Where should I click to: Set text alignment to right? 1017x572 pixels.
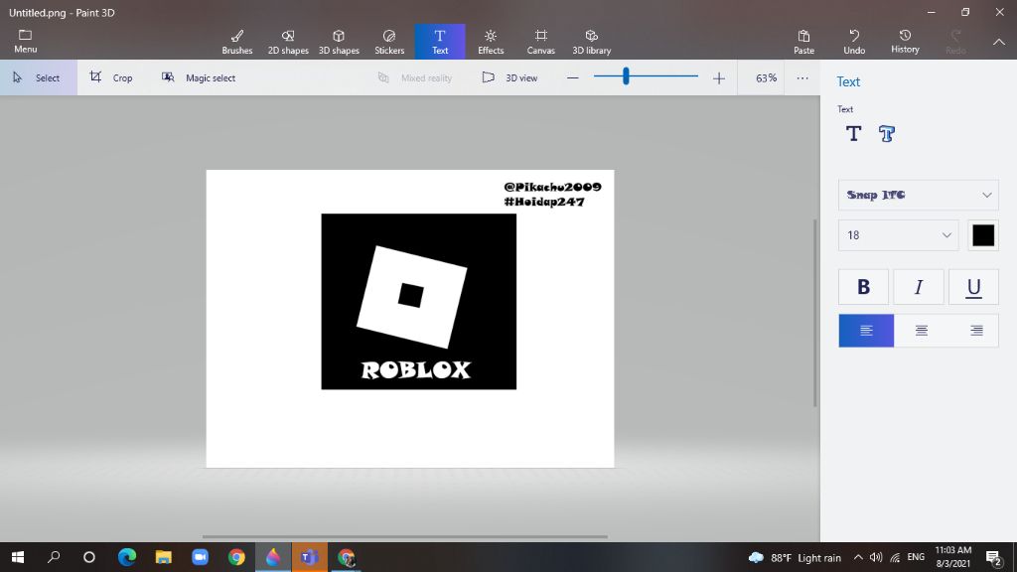click(975, 331)
